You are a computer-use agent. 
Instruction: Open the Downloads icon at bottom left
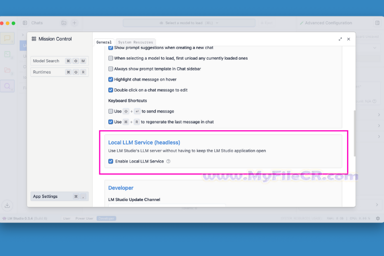[7, 205]
